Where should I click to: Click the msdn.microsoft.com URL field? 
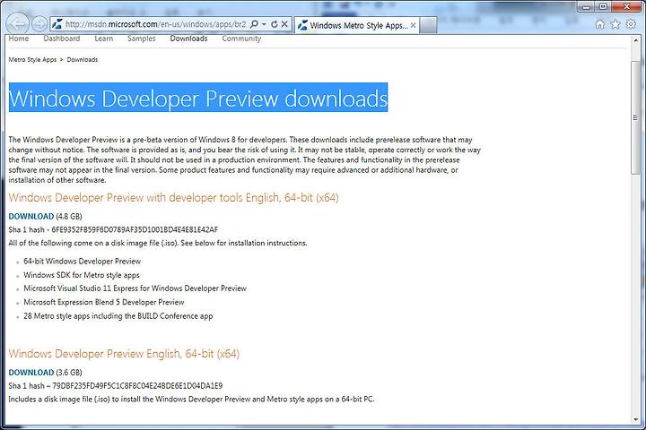155,24
